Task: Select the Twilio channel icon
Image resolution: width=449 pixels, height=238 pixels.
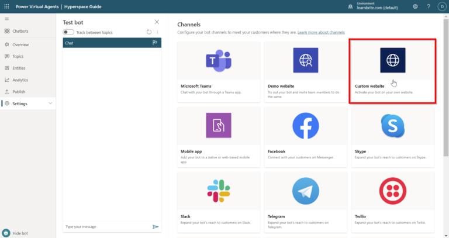Action: [393, 191]
